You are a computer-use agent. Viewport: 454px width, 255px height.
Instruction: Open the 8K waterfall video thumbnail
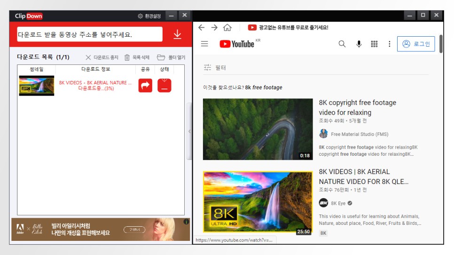[x=258, y=202]
